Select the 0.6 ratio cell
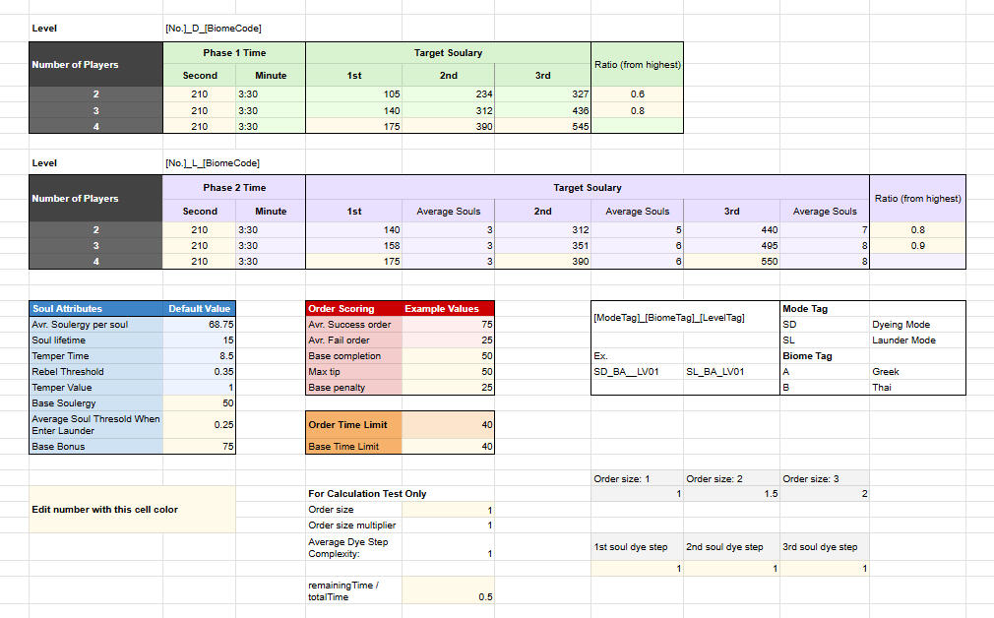Image resolution: width=994 pixels, height=618 pixels. 638,94
